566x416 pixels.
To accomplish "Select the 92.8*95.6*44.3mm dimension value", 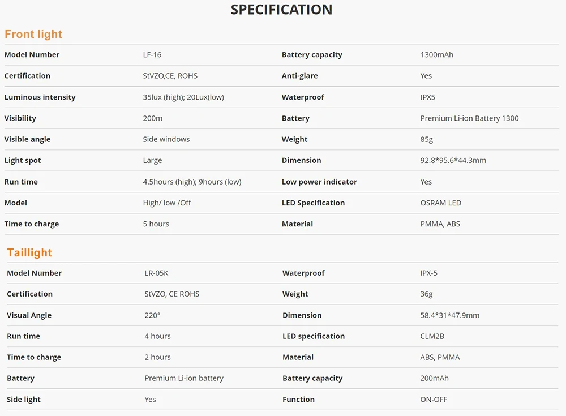I will pos(453,160).
